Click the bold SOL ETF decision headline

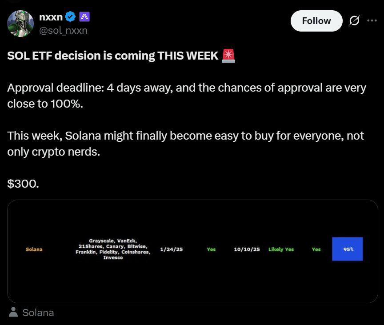113,56
